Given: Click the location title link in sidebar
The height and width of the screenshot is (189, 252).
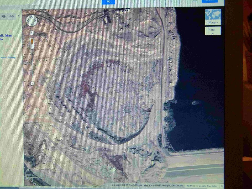Looking at the screenshot, I should point(6,36).
